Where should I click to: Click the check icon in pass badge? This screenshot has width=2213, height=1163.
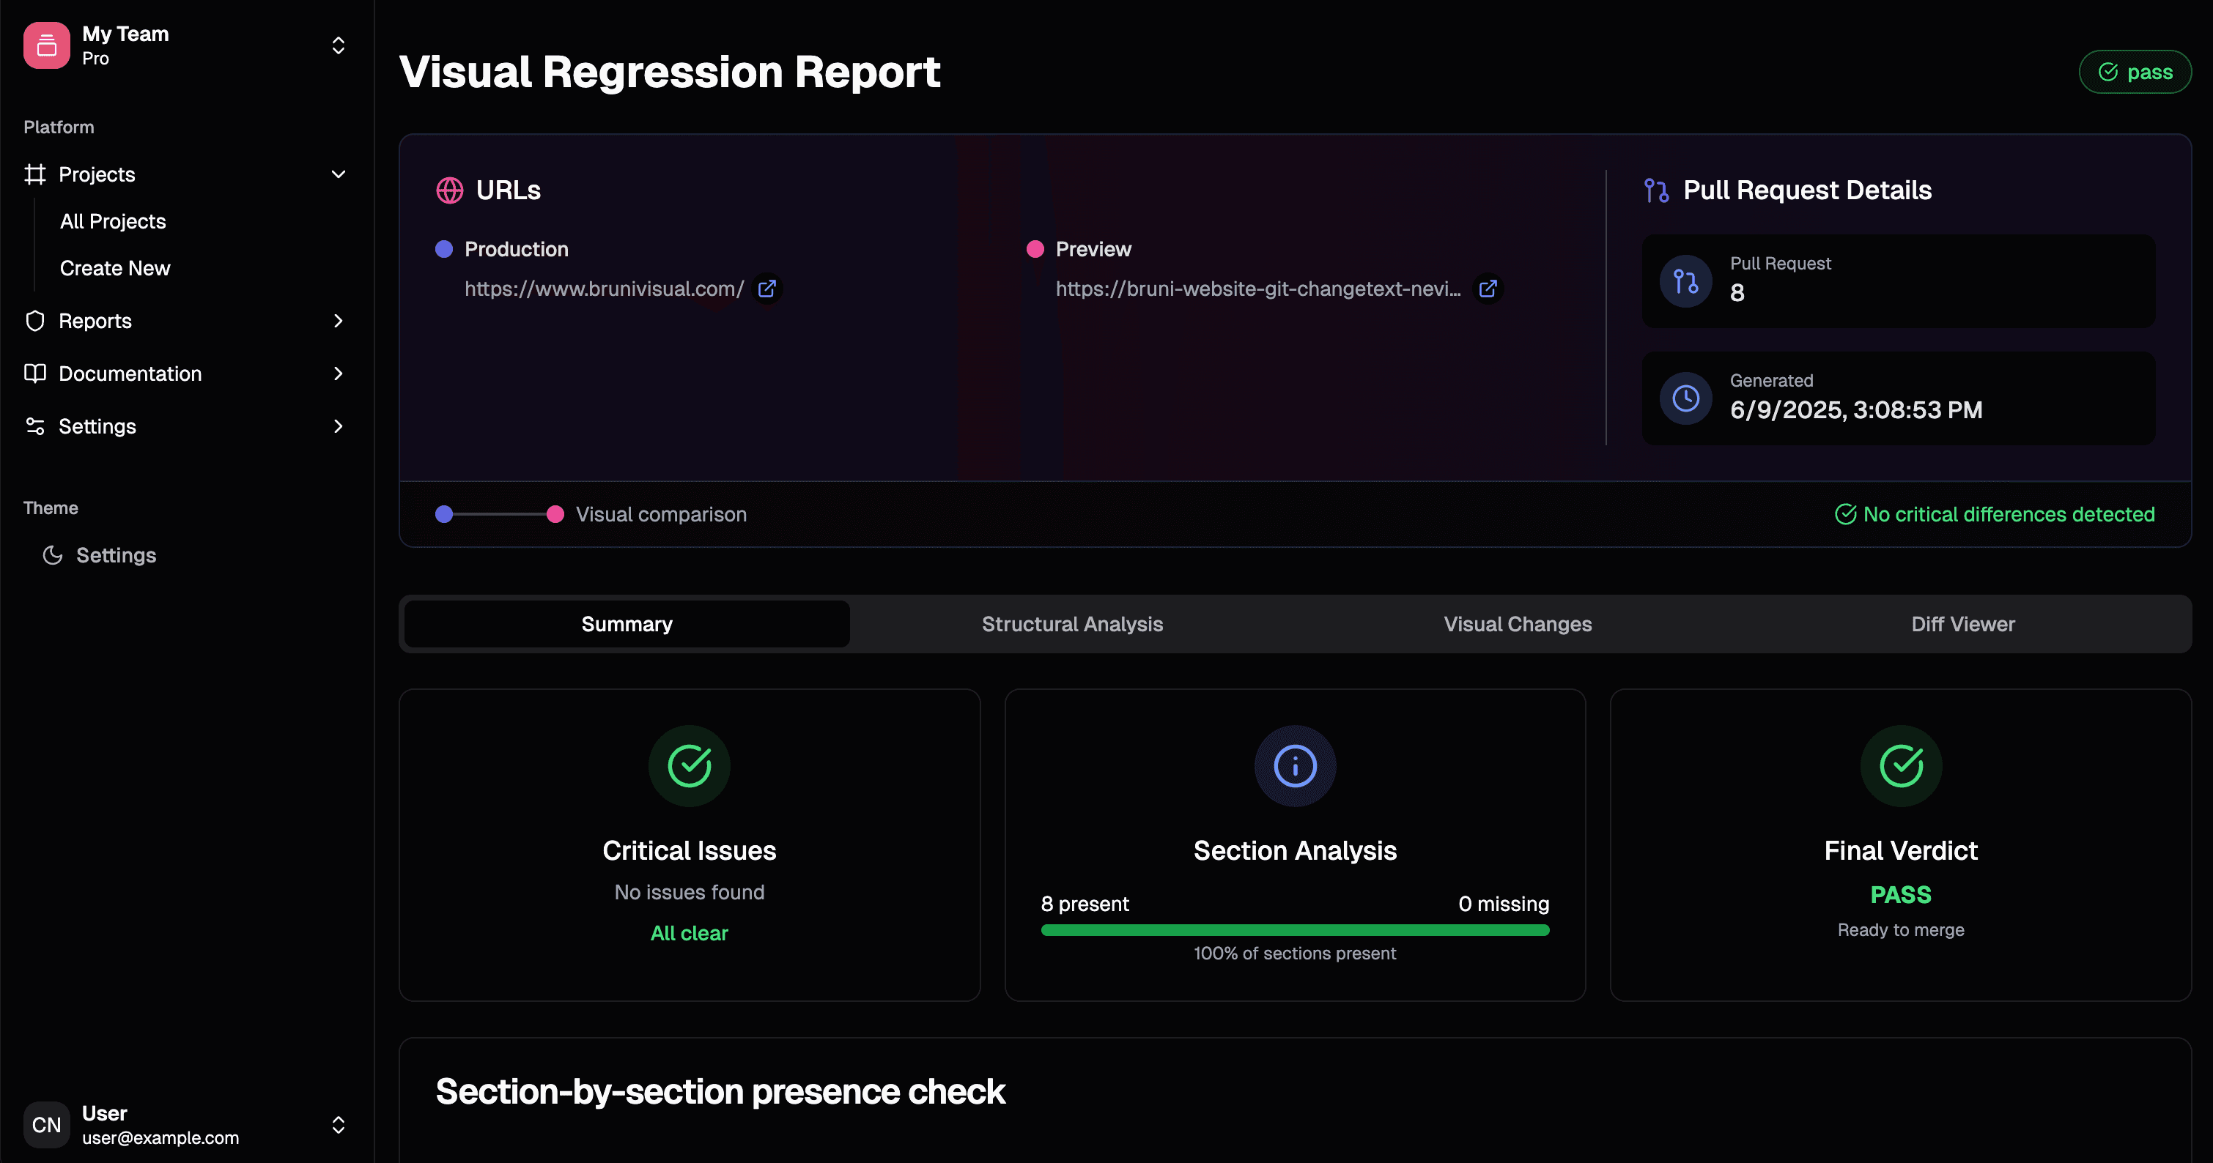pos(2108,72)
